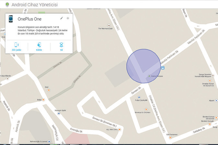Click the Kahvecioğlu Eczanesi pharmacy marker

tap(49, 141)
